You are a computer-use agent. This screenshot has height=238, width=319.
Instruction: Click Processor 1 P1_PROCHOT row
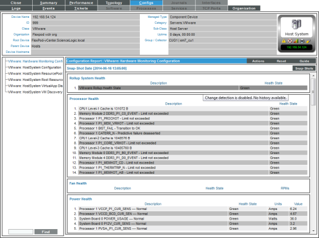pyautogui.click(x=192, y=118)
